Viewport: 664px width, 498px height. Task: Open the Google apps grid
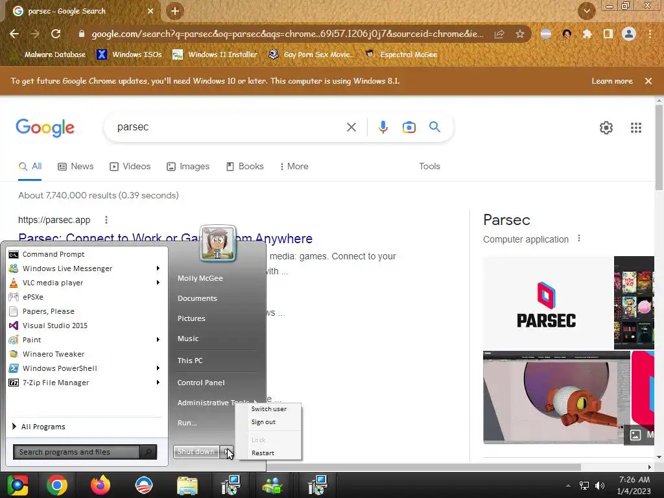pyautogui.click(x=635, y=128)
